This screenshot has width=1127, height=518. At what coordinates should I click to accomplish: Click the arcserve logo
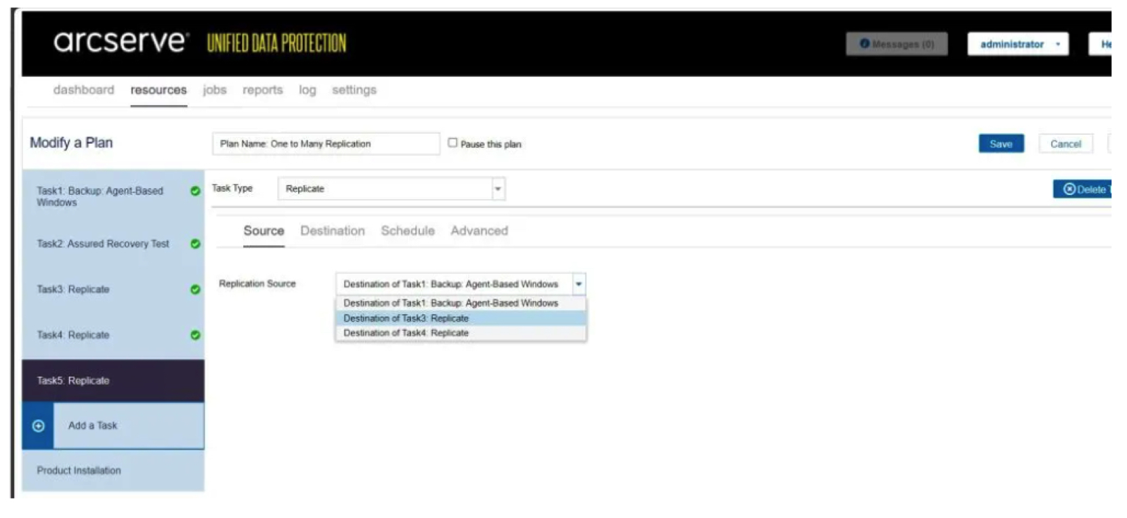tap(120, 42)
